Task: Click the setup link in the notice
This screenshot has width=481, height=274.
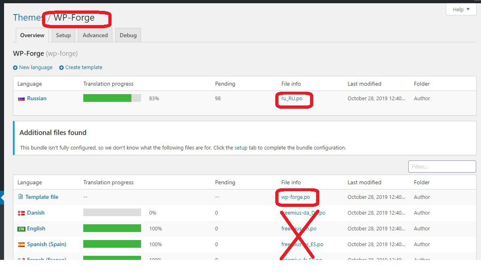Action: point(241,148)
